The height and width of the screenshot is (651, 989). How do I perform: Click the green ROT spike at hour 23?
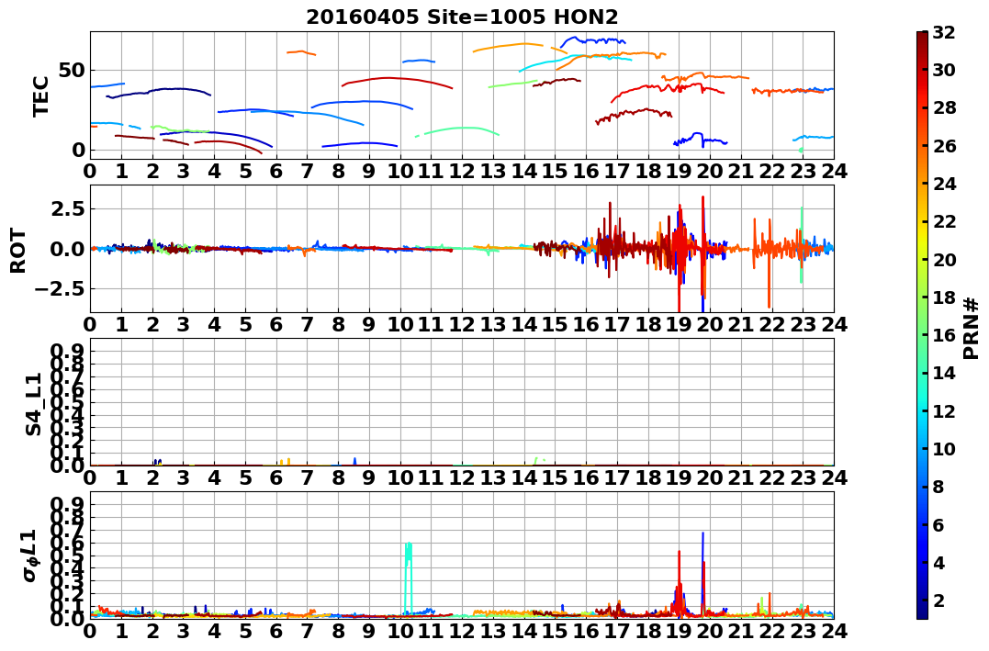pyautogui.click(x=802, y=245)
